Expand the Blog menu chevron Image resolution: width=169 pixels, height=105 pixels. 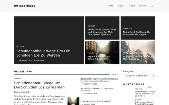click(x=124, y=6)
